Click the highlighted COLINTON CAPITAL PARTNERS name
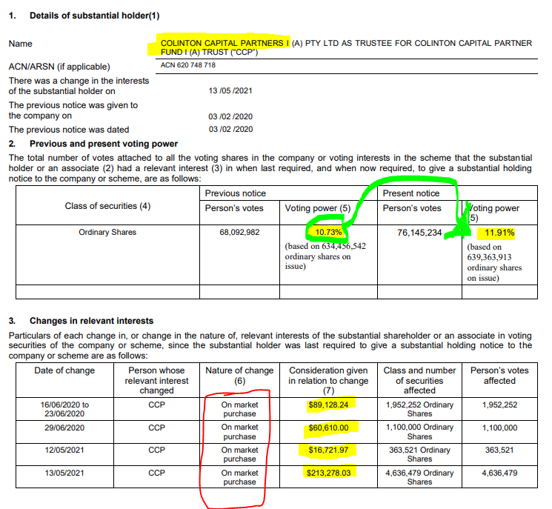The image size is (552, 509). [x=225, y=43]
